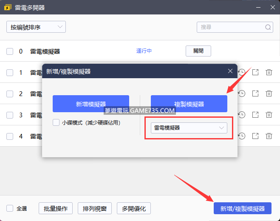This screenshot has height=221, width=280.
Task: Click the search magnifier icon
Action: pyautogui.click(x=268, y=27)
